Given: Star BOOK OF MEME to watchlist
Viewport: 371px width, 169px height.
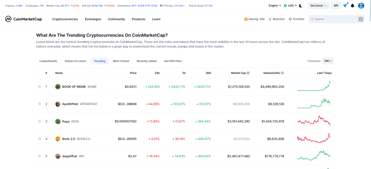Looking at the screenshot, I should (x=39, y=87).
